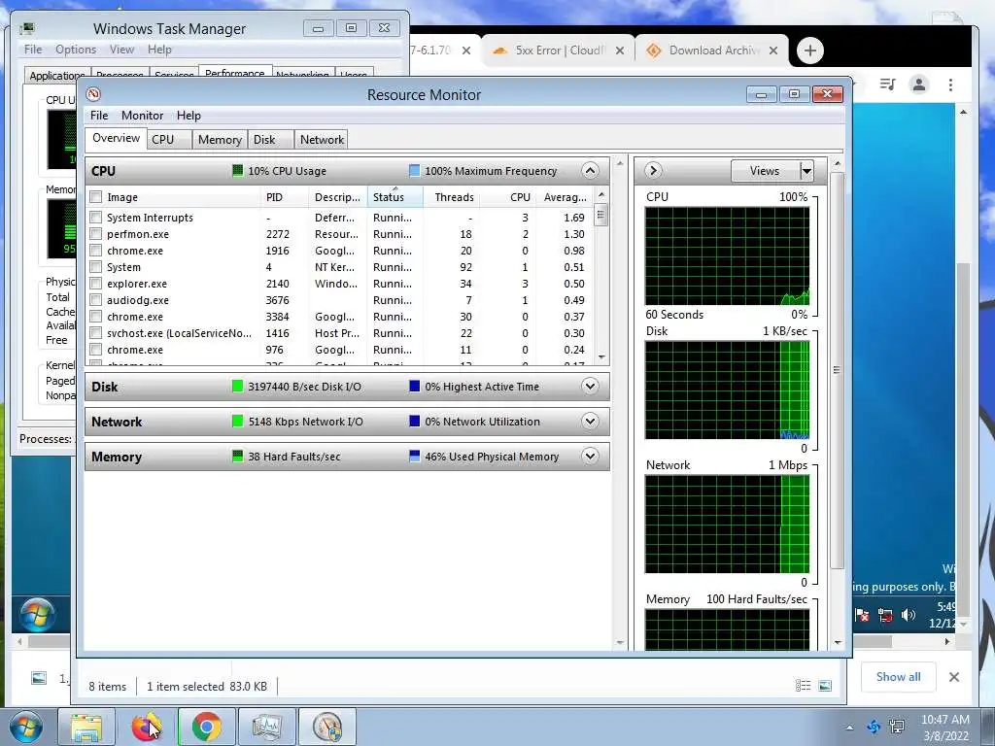
Task: Click the Views button
Action: [x=765, y=171]
